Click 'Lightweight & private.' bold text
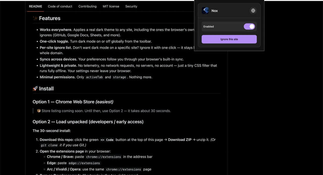 point(58,65)
